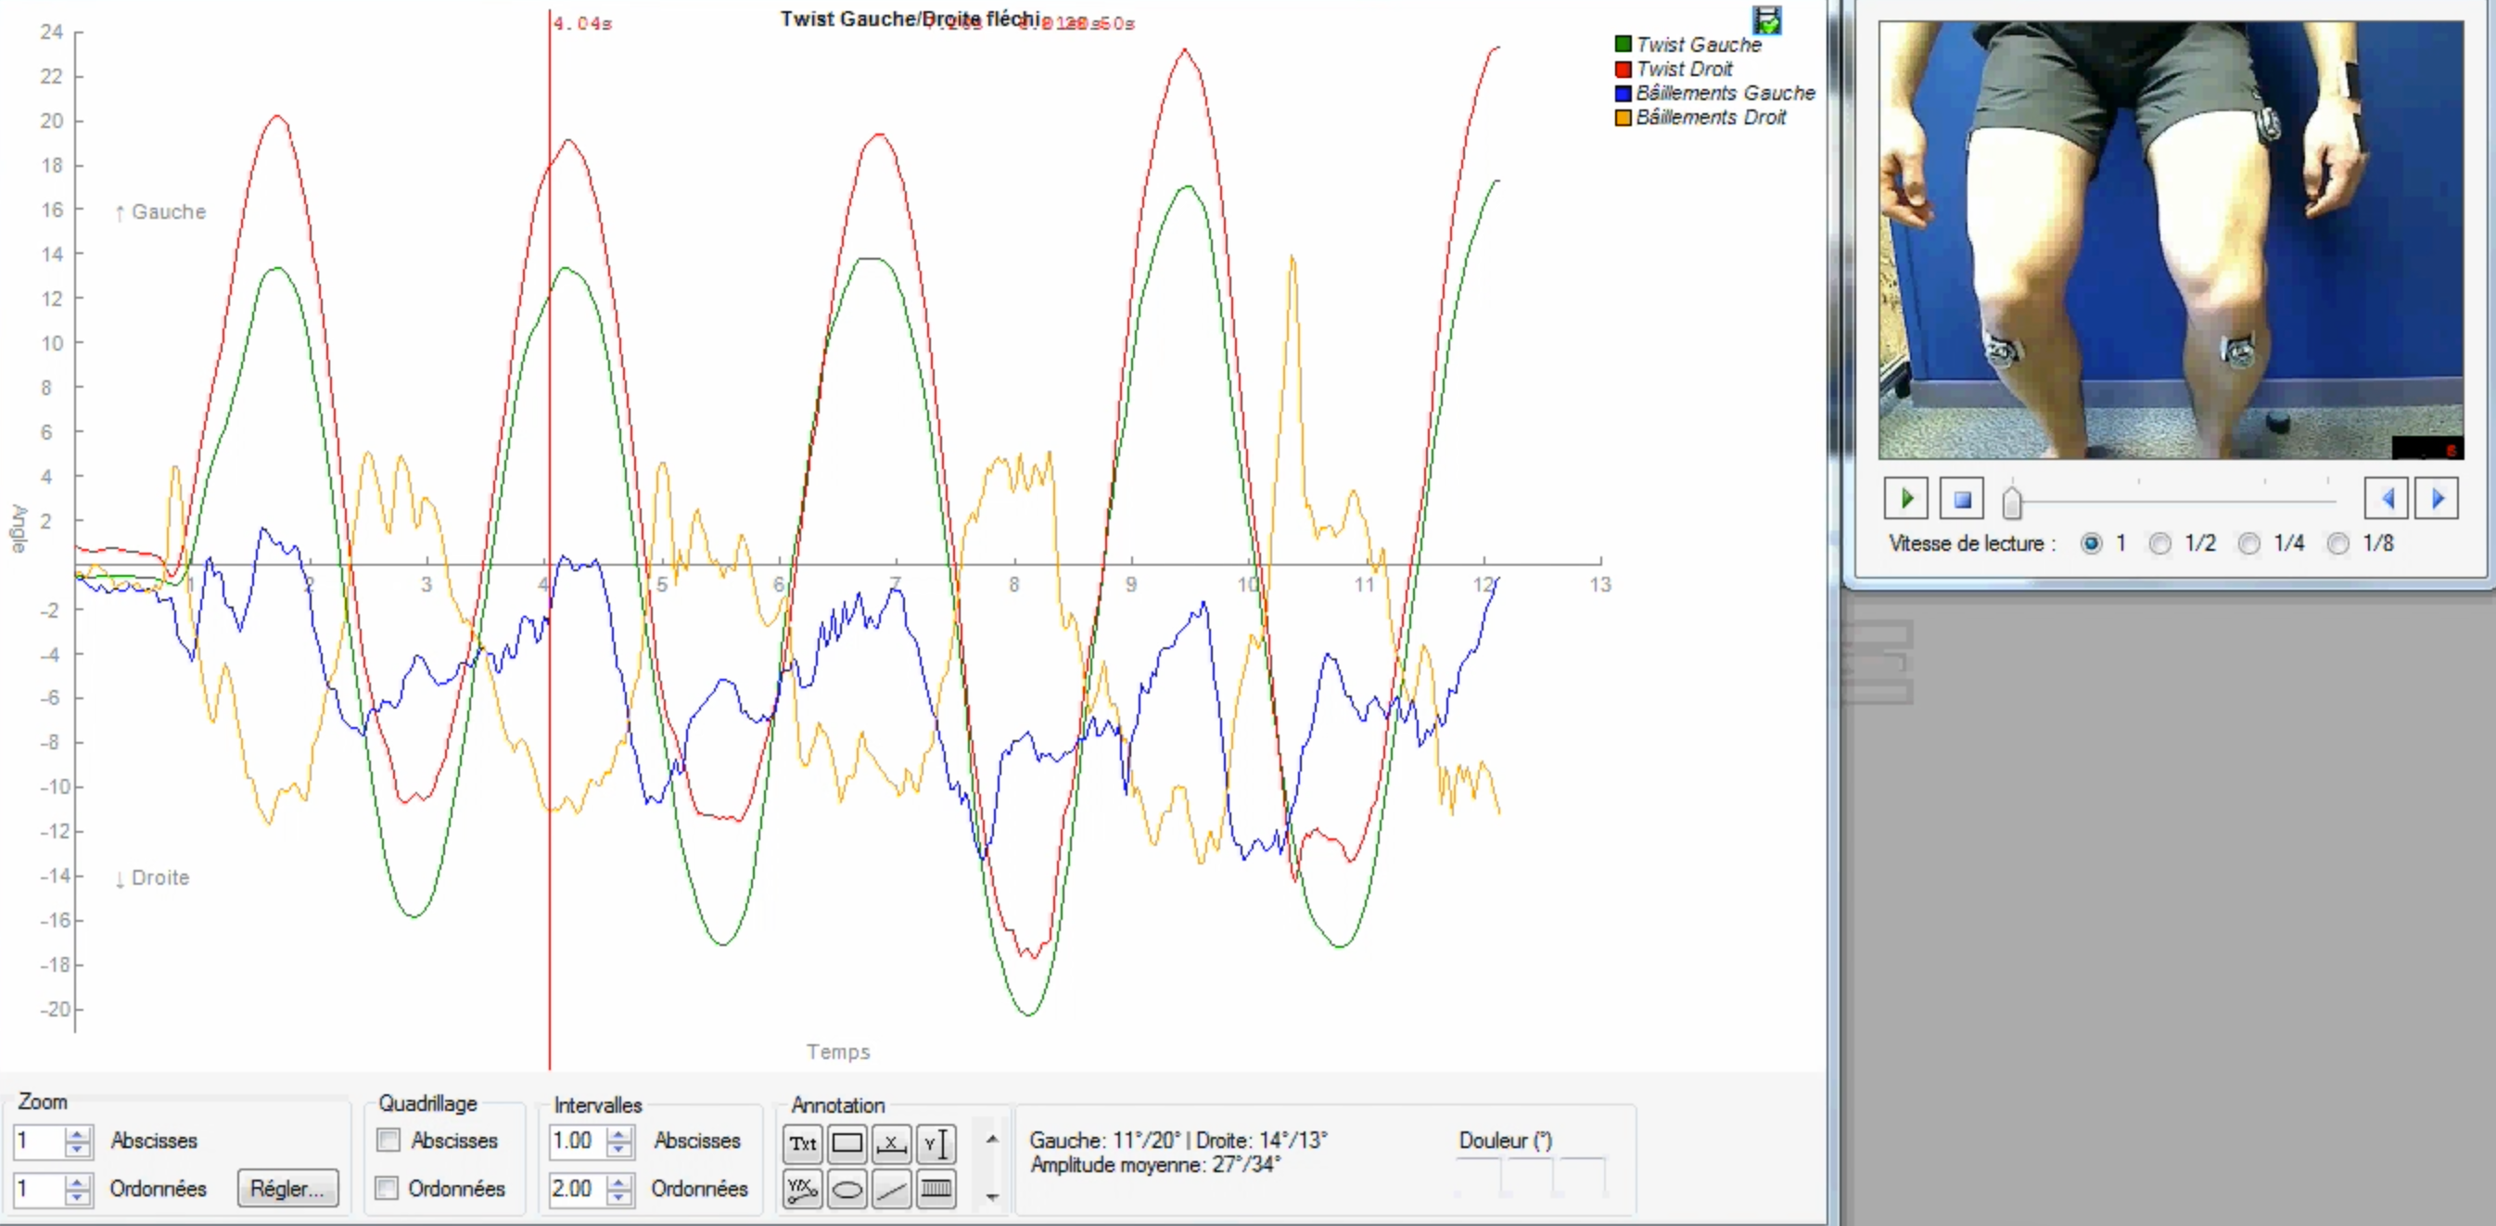Click the video position slider thumb
Screen dimensions: 2496x1226
(x=2013, y=502)
